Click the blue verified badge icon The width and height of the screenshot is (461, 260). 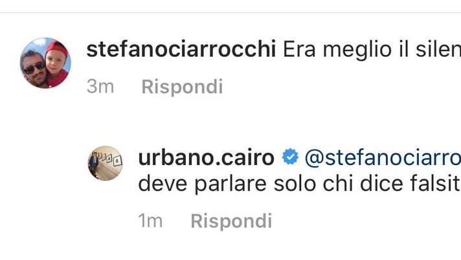[290, 157]
